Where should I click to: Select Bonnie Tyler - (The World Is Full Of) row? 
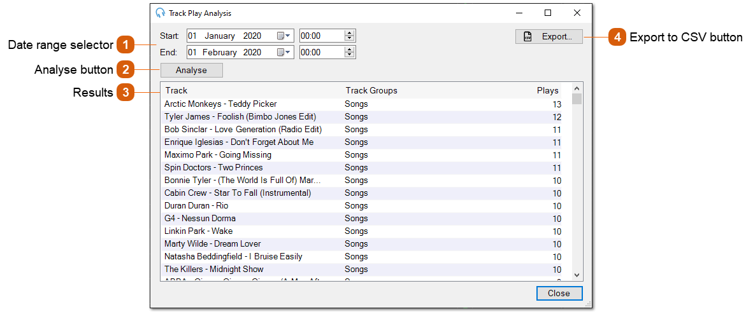[361, 181]
